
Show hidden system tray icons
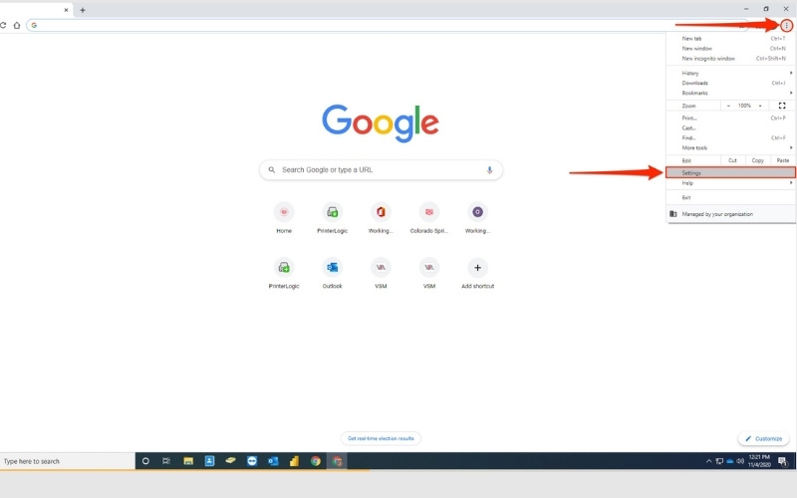(x=708, y=461)
